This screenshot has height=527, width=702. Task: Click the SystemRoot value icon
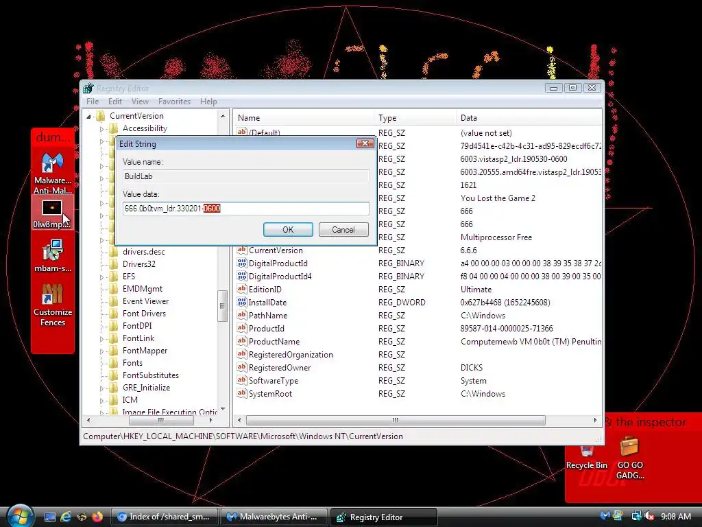pyautogui.click(x=242, y=393)
